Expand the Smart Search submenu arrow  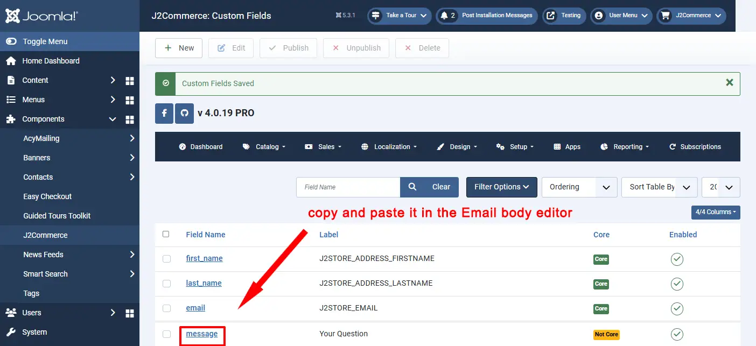point(132,274)
